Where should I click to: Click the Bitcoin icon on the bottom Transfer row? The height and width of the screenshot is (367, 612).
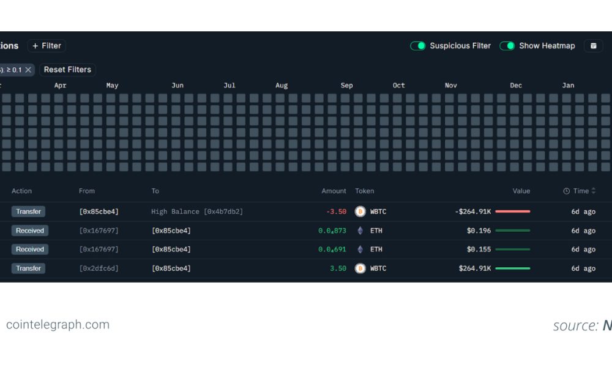point(360,268)
